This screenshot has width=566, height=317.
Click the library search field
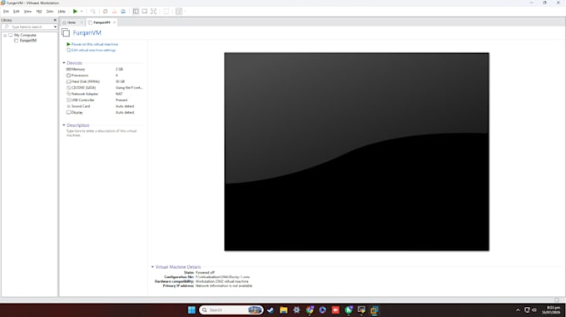[29, 27]
